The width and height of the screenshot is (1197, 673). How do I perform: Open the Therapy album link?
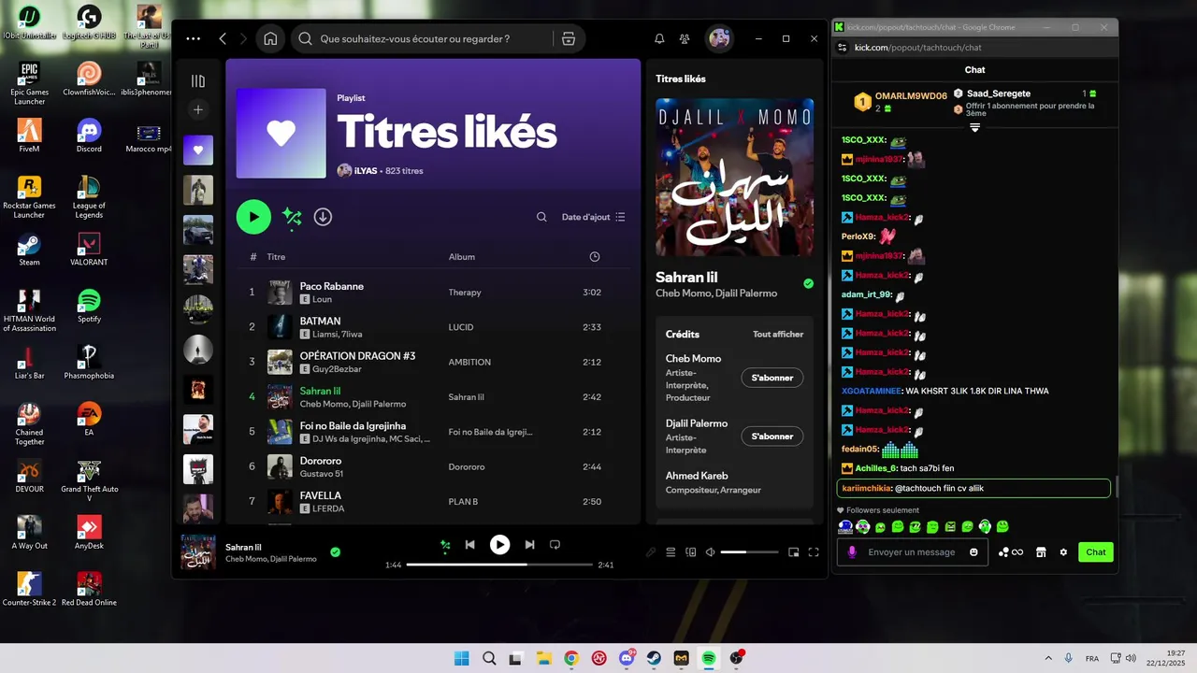tap(465, 293)
